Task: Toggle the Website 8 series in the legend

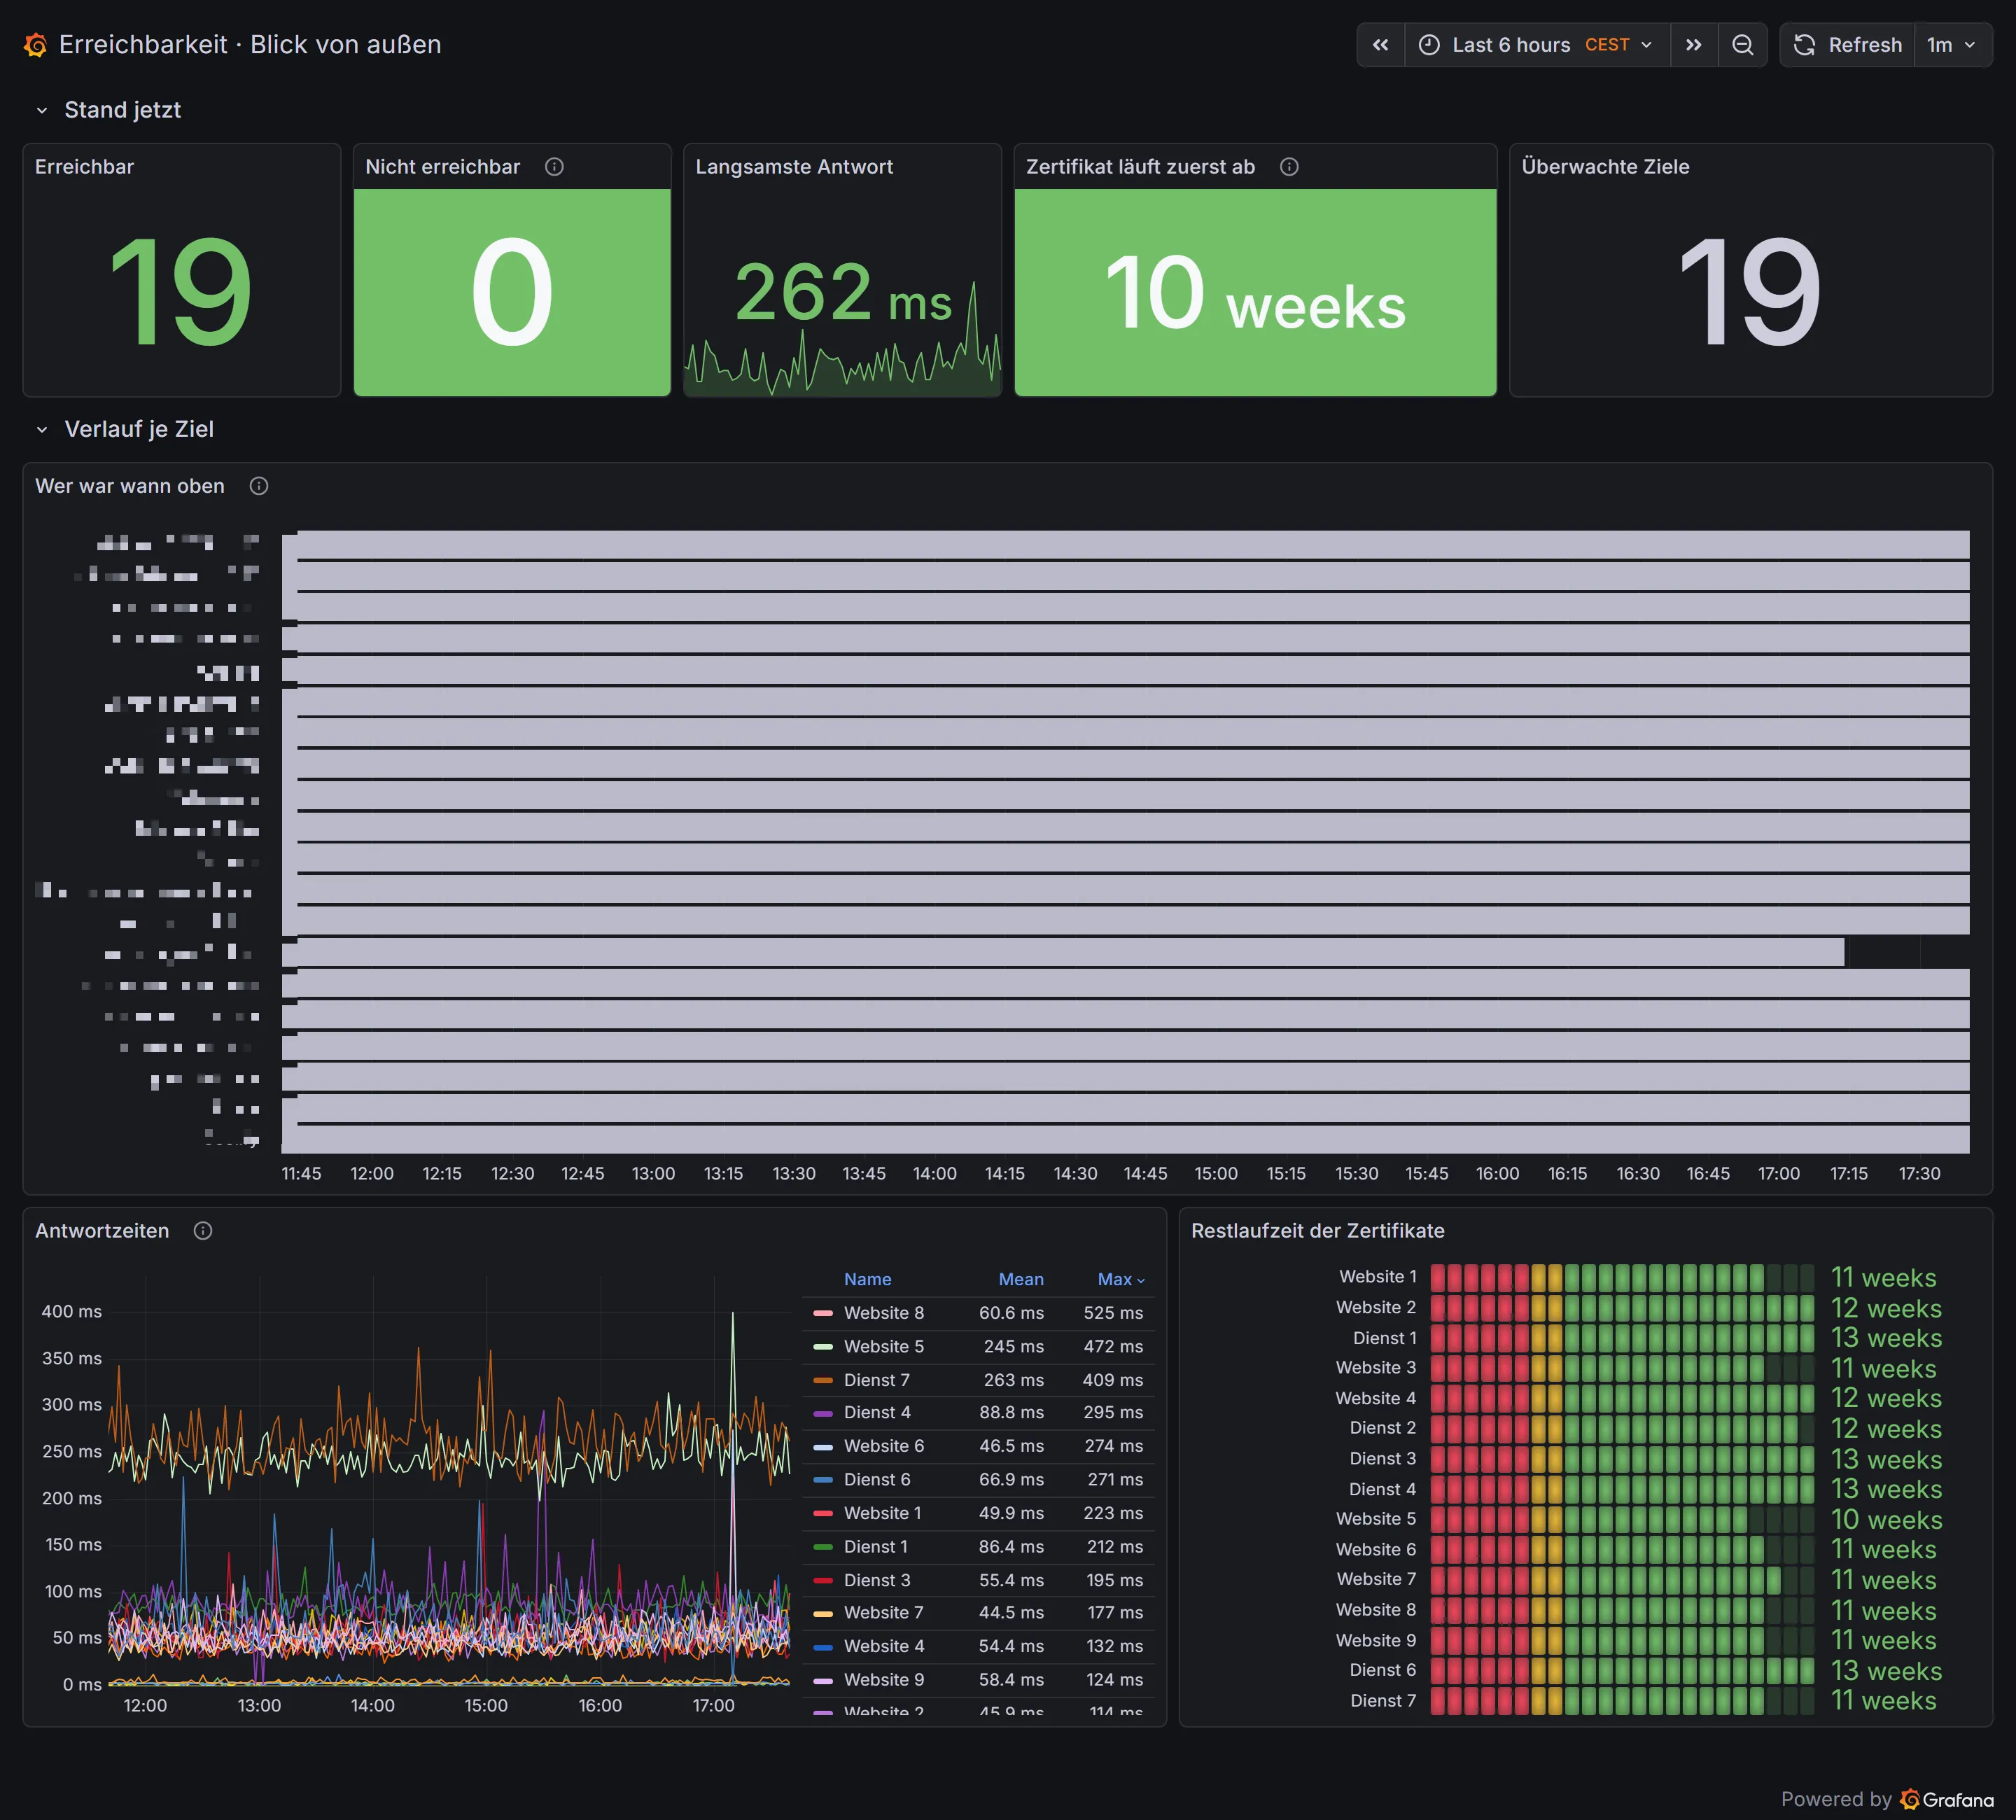Action: point(883,1313)
